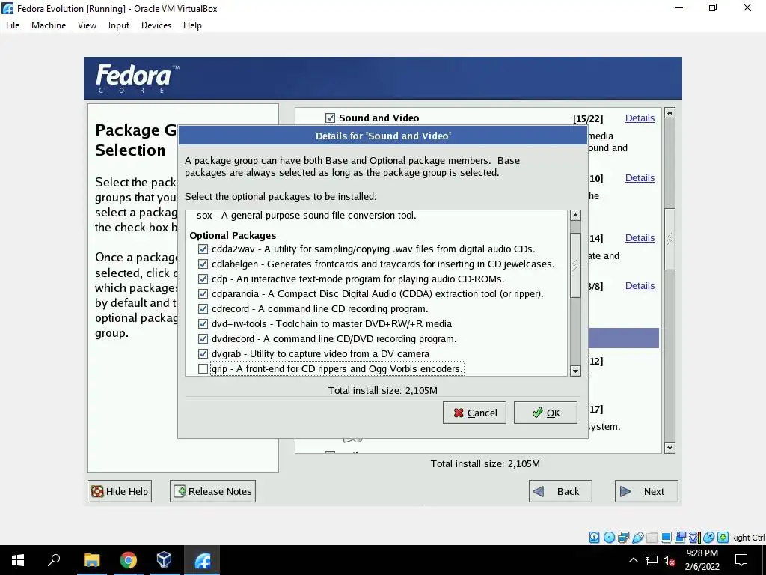Click the package group list scrollbar thumb
The width and height of the screenshot is (766, 575).
670,239
